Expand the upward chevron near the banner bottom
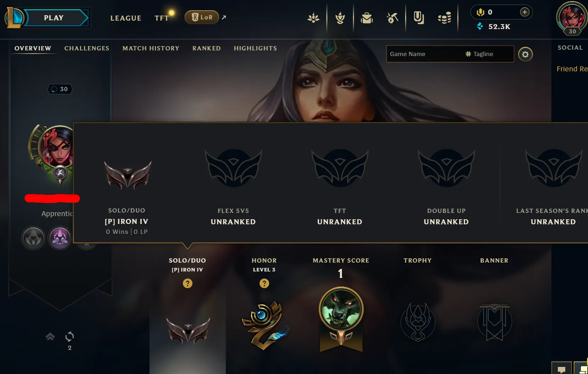The height and width of the screenshot is (374, 588). (50, 336)
